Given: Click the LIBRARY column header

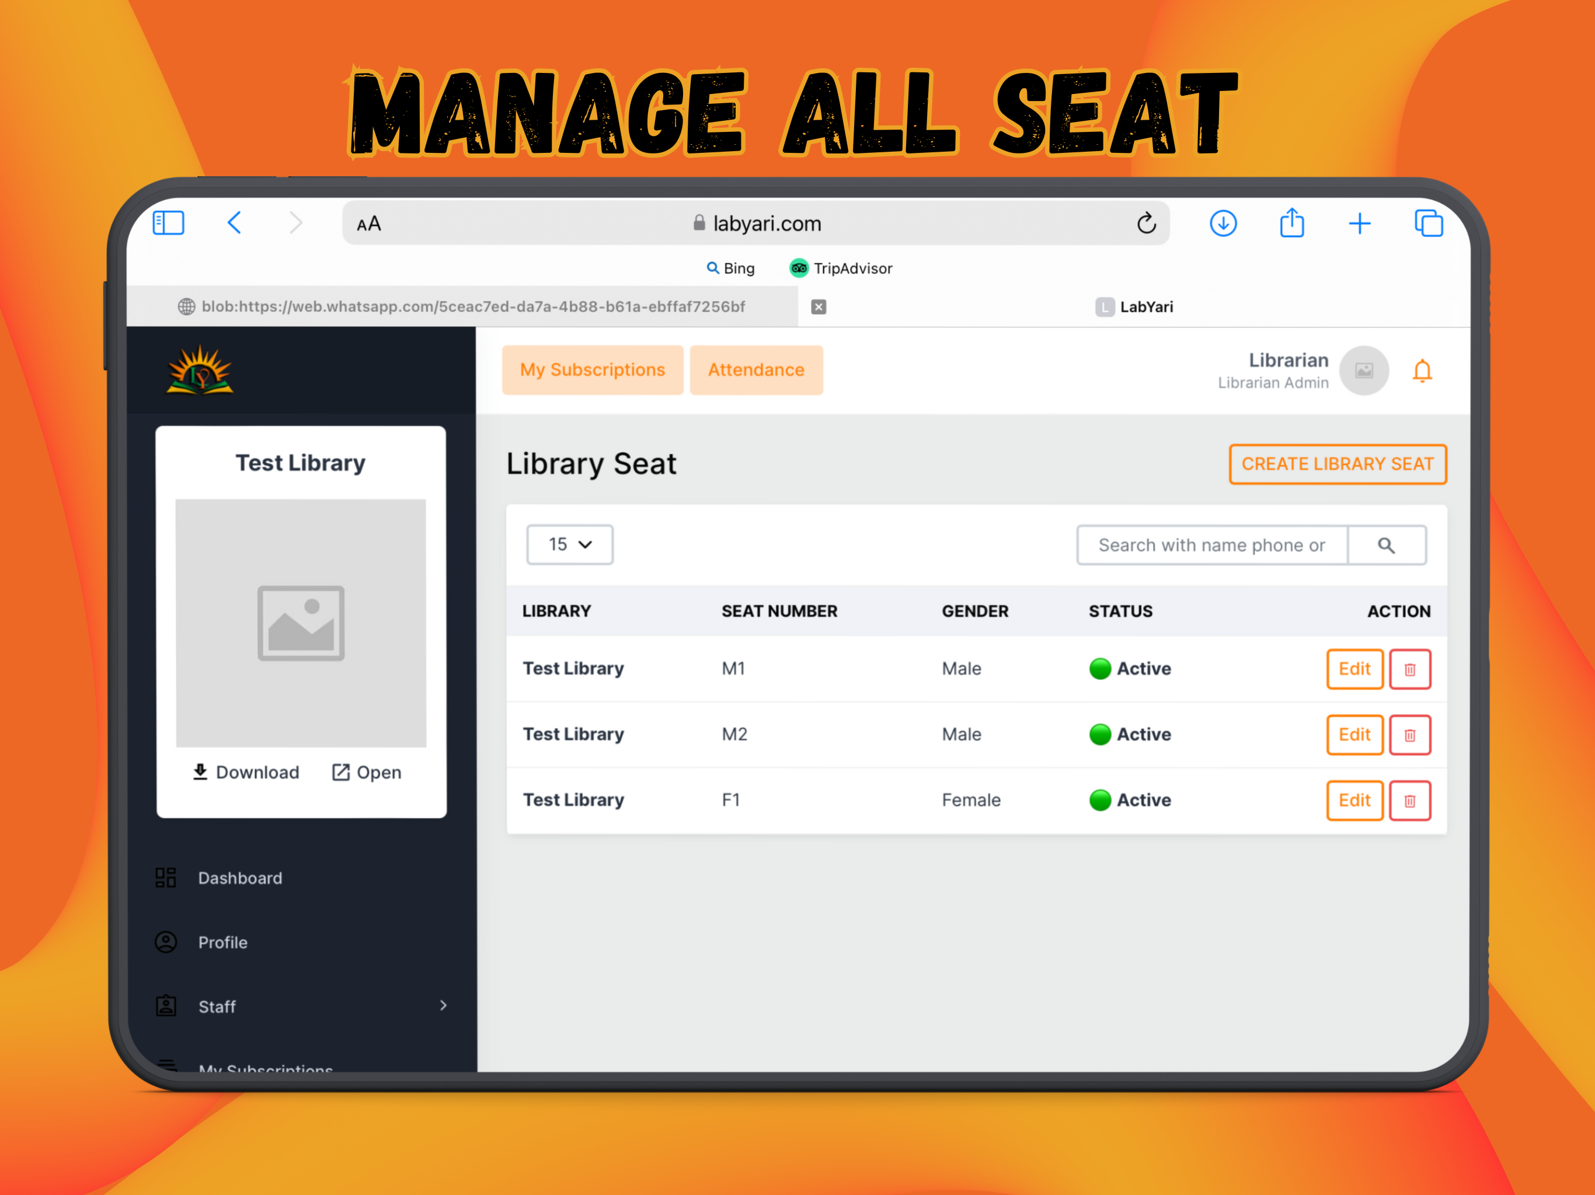Looking at the screenshot, I should [556, 611].
